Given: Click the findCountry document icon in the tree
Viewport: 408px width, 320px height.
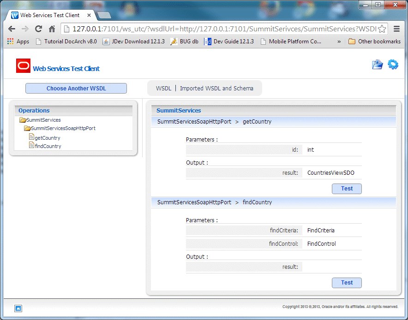Looking at the screenshot, I should tap(31, 145).
